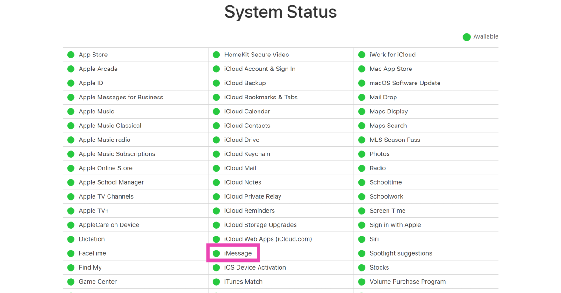
Task: Select the Apple School Manager entry
Action: [x=111, y=182]
